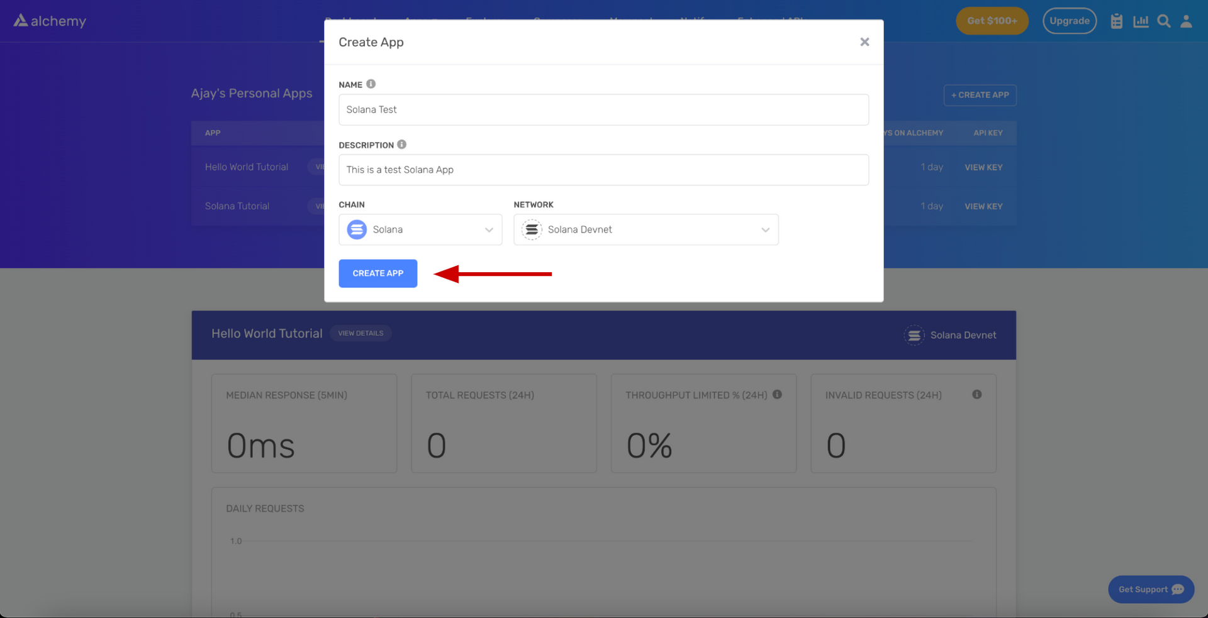The height and width of the screenshot is (618, 1208).
Task: Click + CREATE APP button on dashboard
Action: [980, 95]
